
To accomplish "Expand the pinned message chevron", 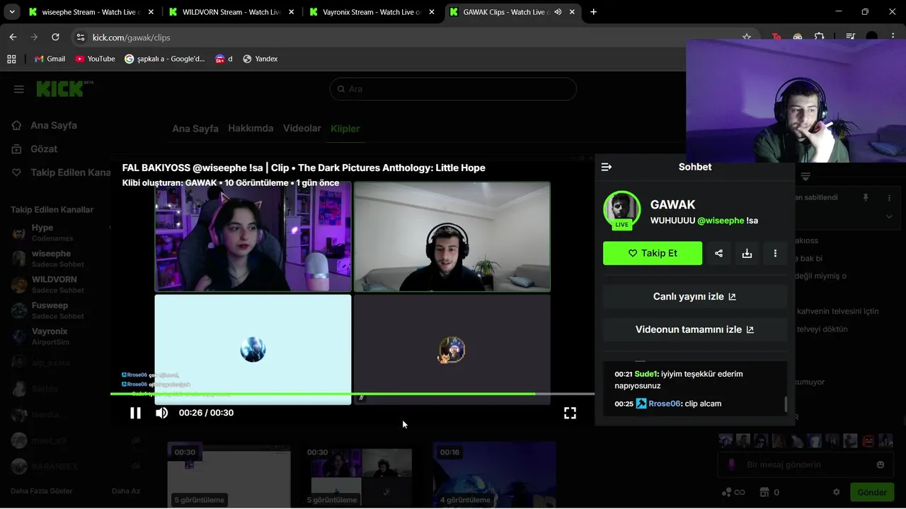I will tap(889, 217).
